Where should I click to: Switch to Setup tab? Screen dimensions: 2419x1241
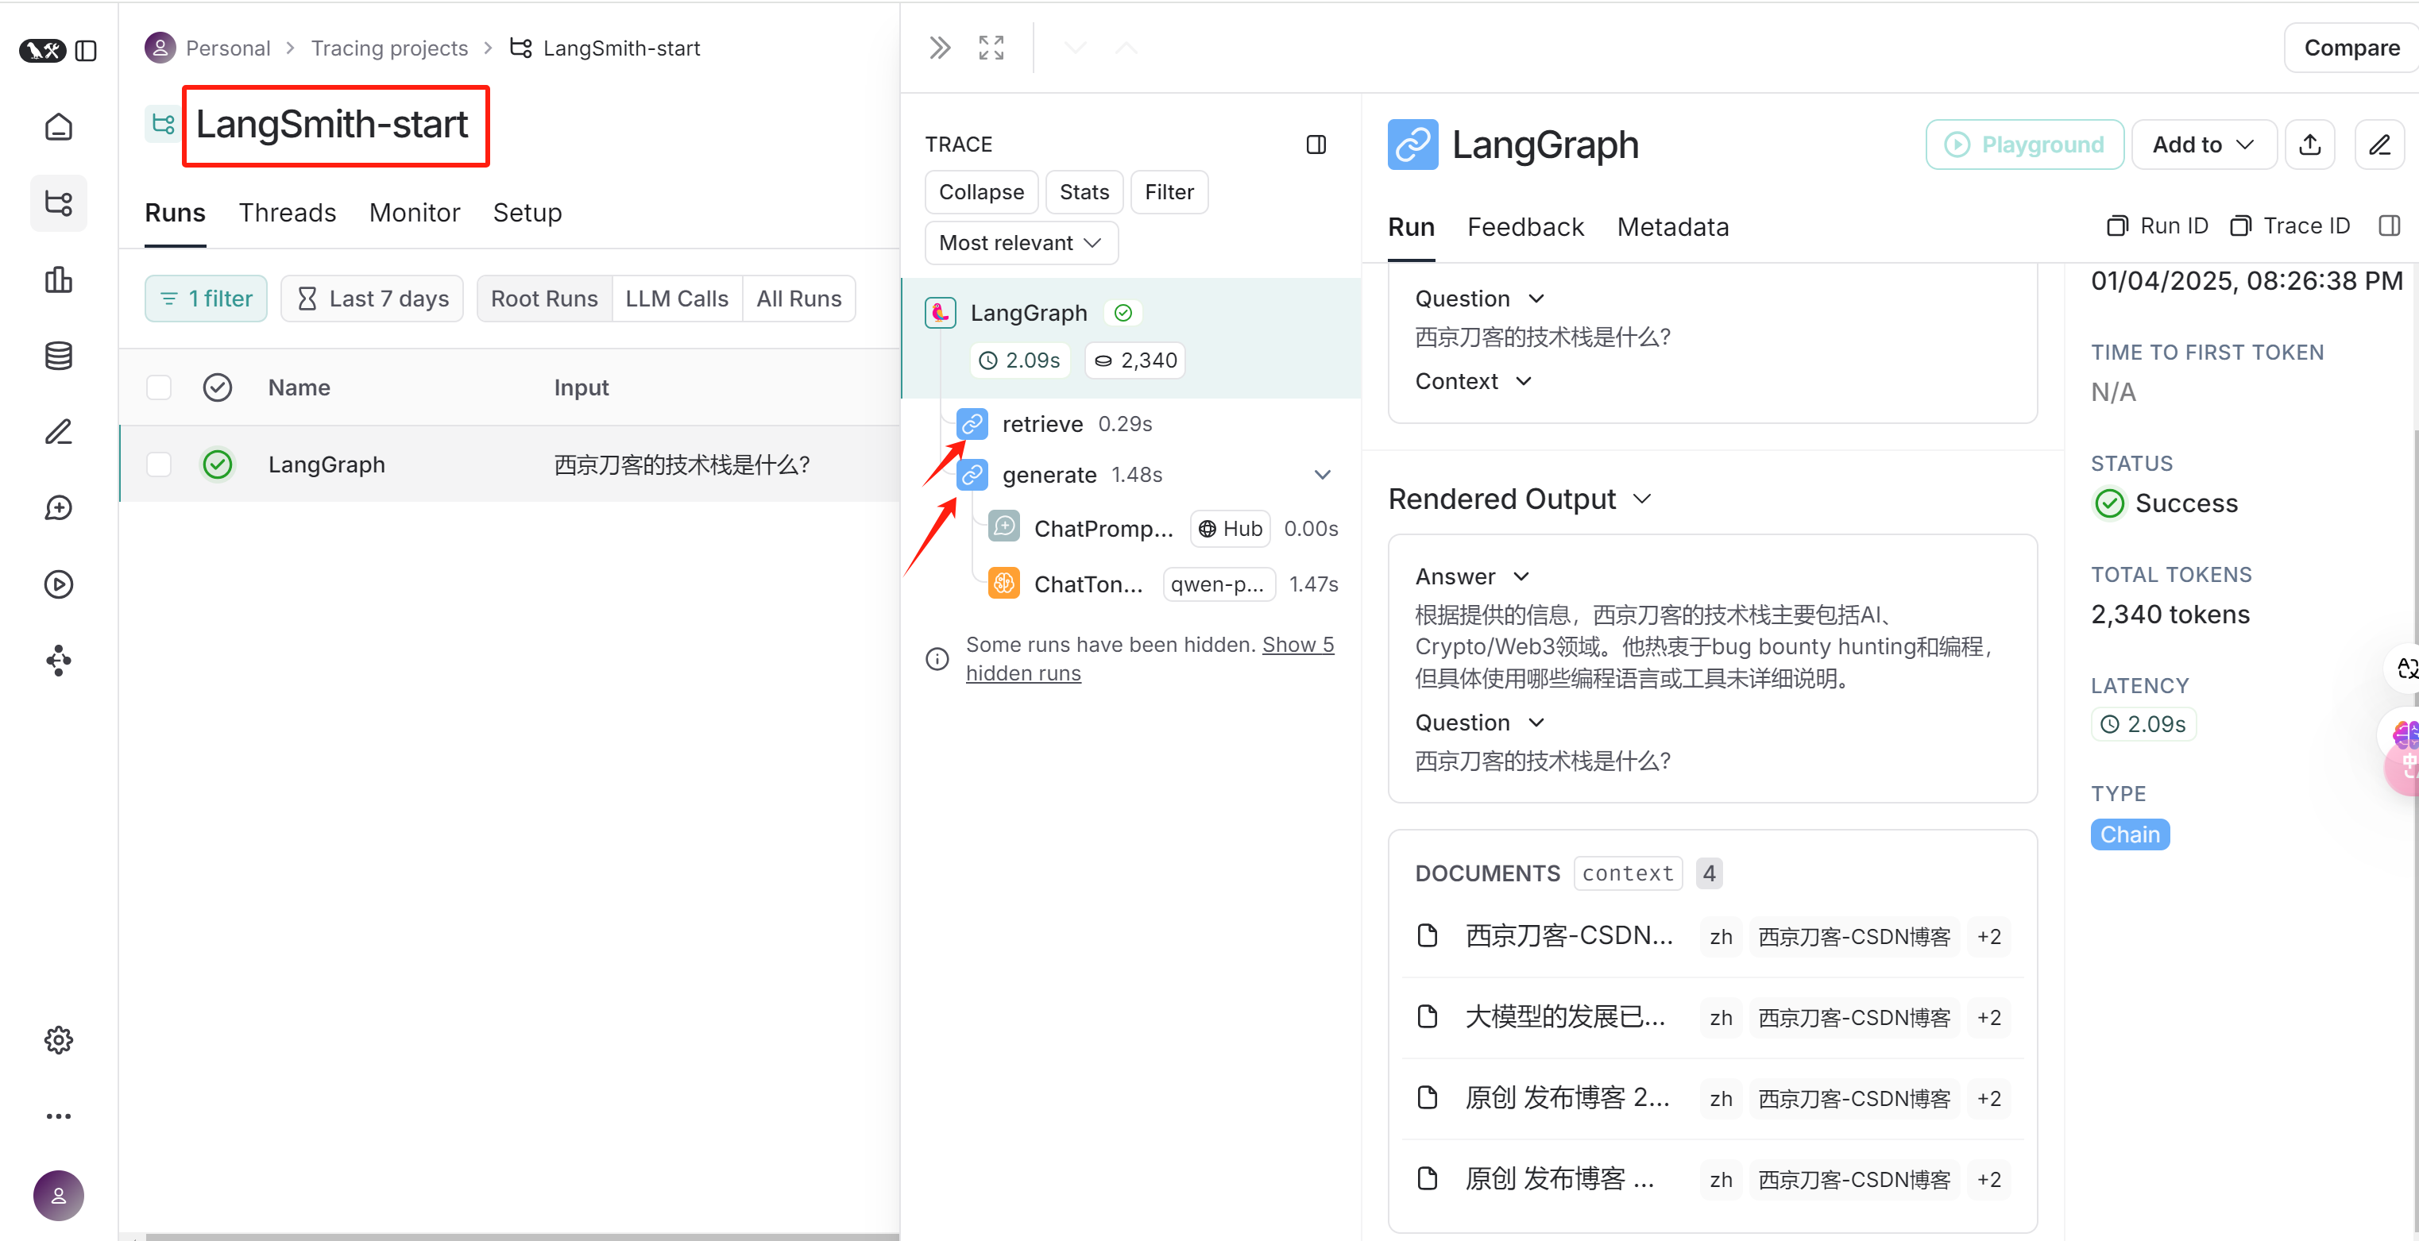tap(527, 213)
